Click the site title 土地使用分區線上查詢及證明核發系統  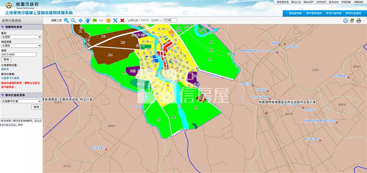point(39,13)
